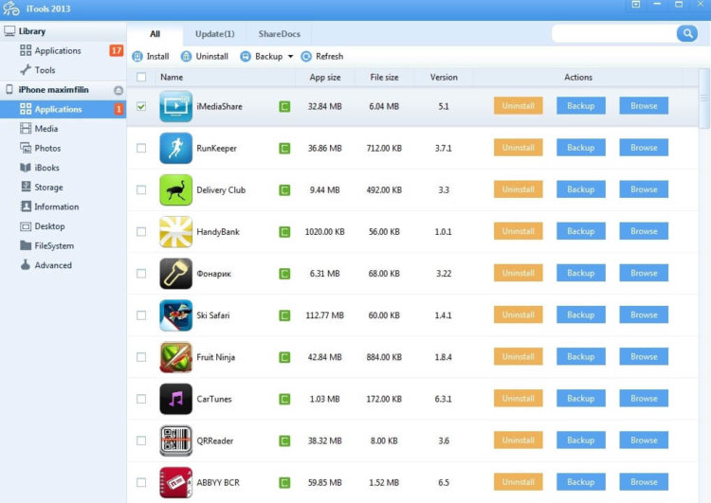Screen dimensions: 711x503
Task: Check the HandyBank checkbox
Action: point(141,231)
